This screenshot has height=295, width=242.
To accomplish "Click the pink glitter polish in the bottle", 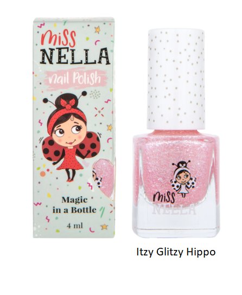I will pyautogui.click(x=175, y=166).
